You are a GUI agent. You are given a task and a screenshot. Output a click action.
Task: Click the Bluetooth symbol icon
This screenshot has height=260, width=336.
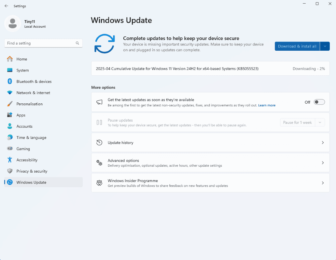(10, 81)
